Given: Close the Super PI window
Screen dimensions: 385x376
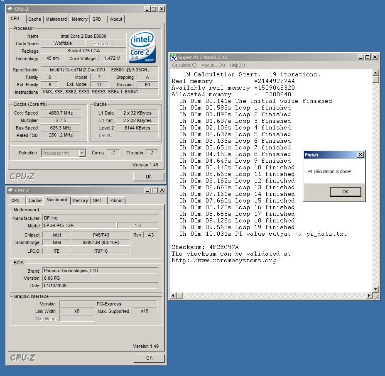Looking at the screenshot, I should 375,57.
